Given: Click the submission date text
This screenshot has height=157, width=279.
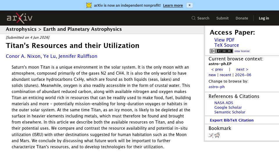Looking at the screenshot, I should pos(28,38).
